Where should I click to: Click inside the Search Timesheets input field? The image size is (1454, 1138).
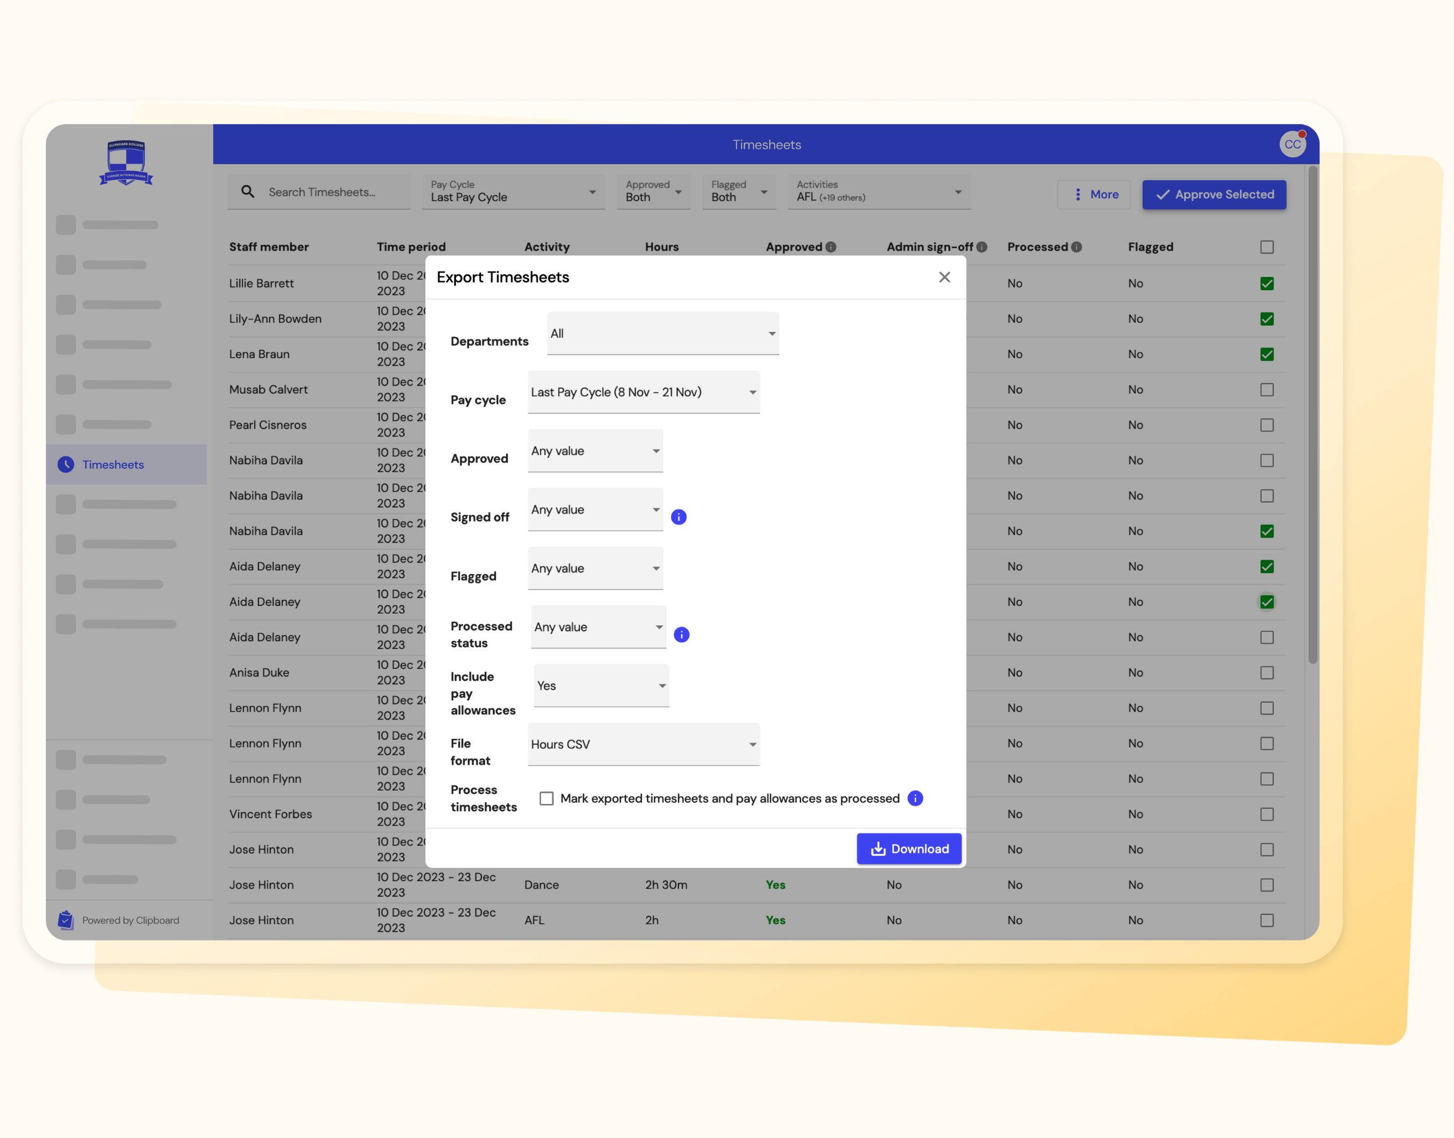pos(320,192)
